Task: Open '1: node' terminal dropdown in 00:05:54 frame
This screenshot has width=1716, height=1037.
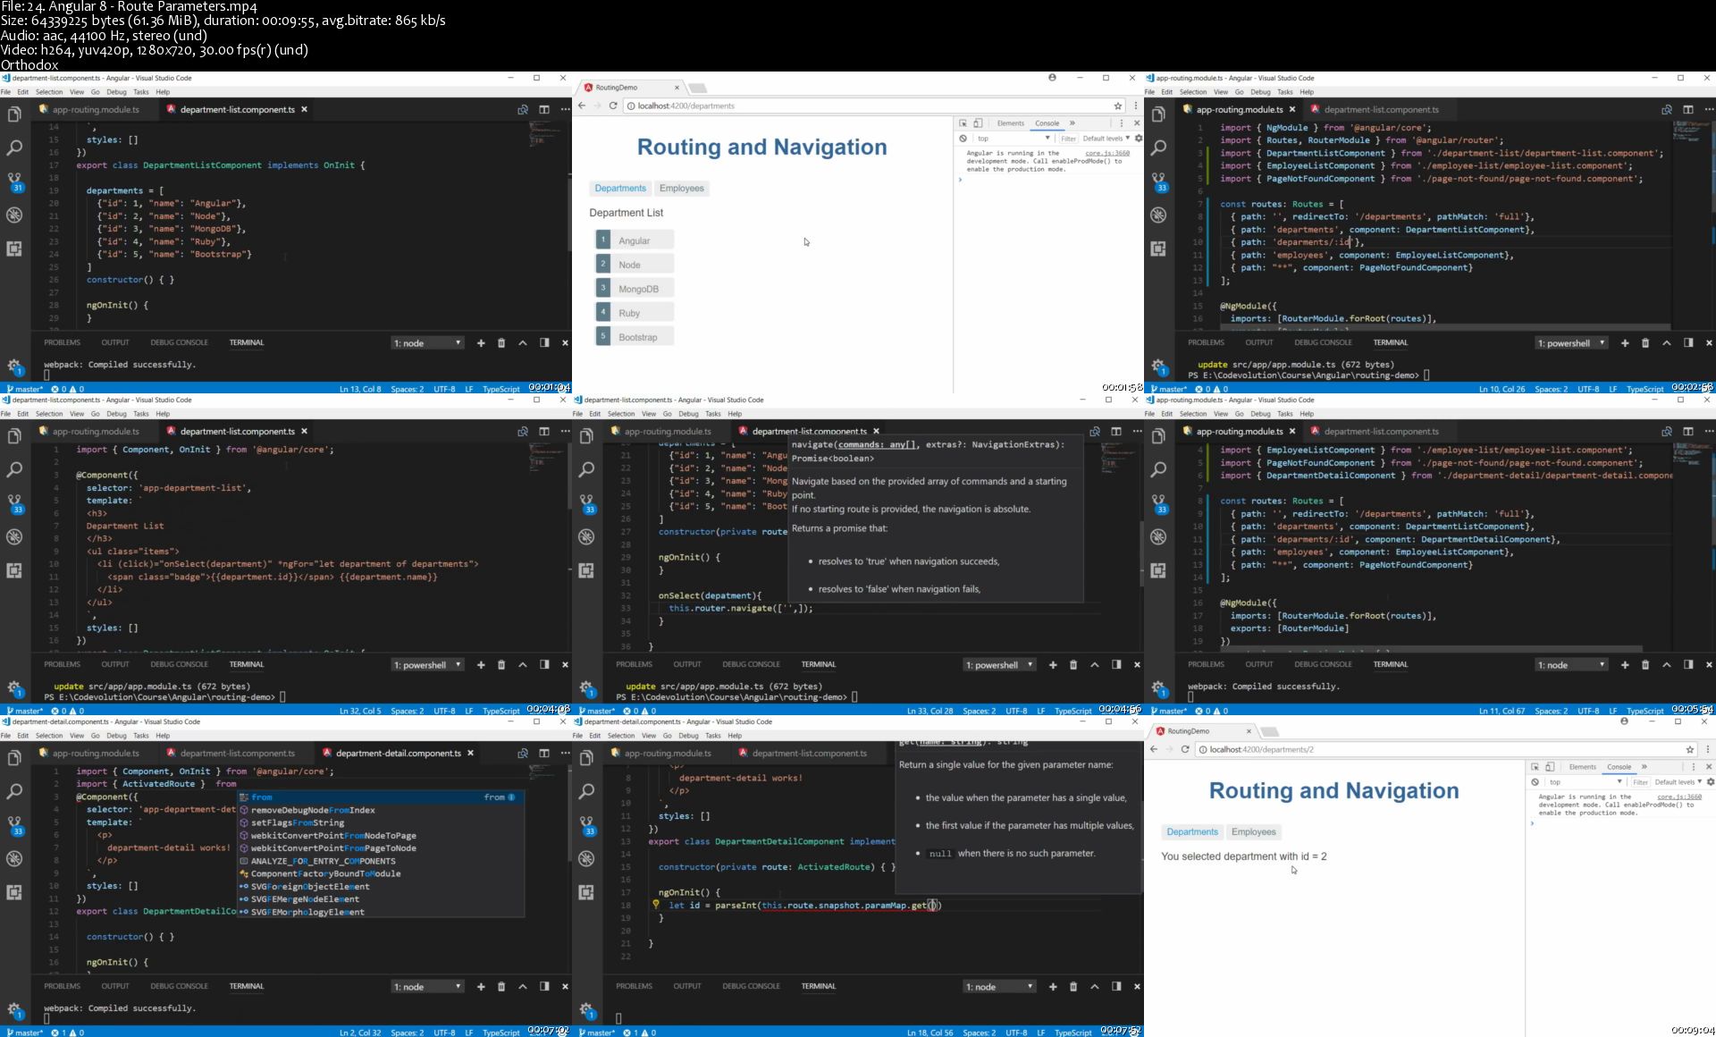Action: (1571, 664)
